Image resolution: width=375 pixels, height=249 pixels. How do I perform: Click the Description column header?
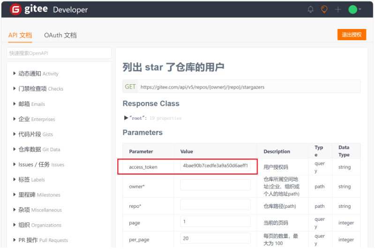(277, 151)
